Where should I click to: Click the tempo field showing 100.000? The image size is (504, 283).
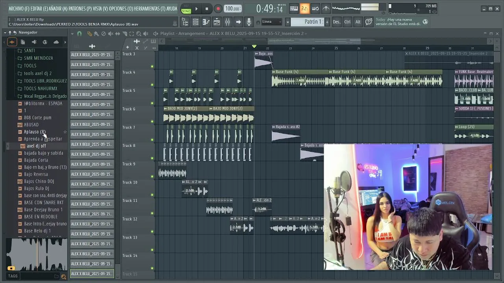[x=233, y=9]
